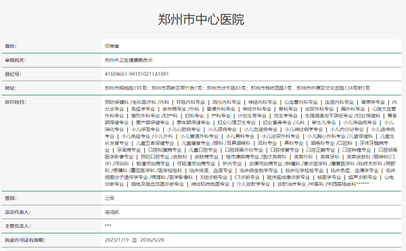Select the 磁共振成像诊断专业 entry
The width and height of the screenshot is (406, 251).
tap(288, 177)
